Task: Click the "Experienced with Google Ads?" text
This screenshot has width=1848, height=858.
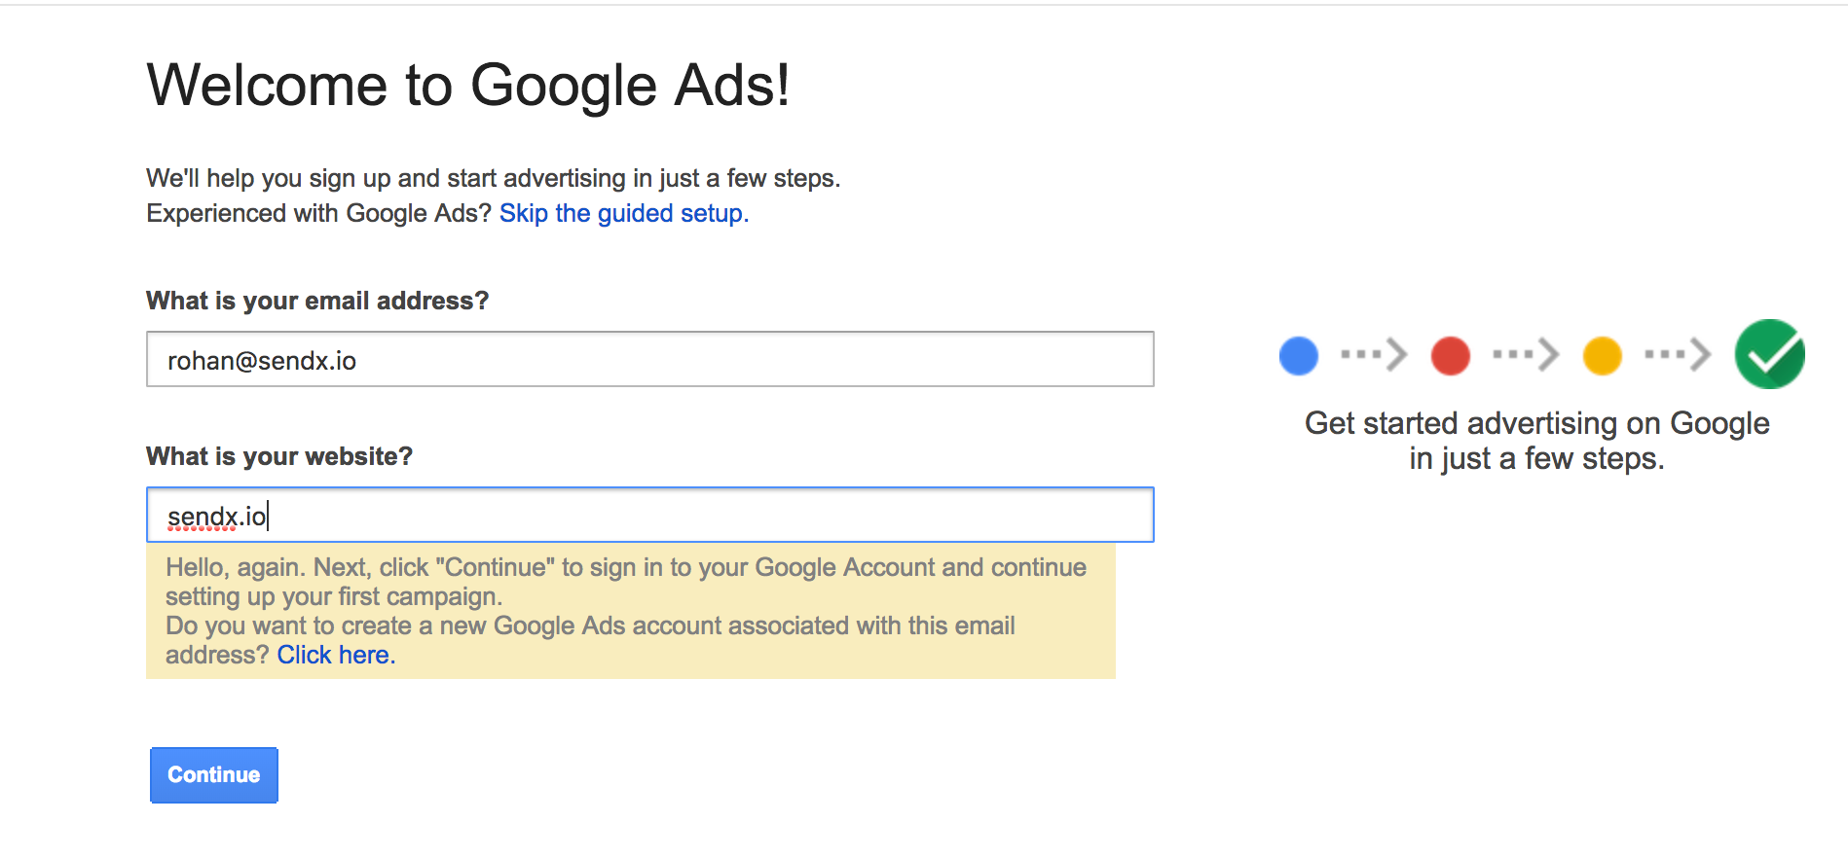Action: [x=319, y=213]
